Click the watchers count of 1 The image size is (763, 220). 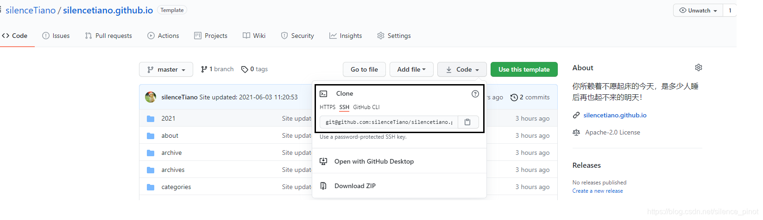(x=730, y=10)
